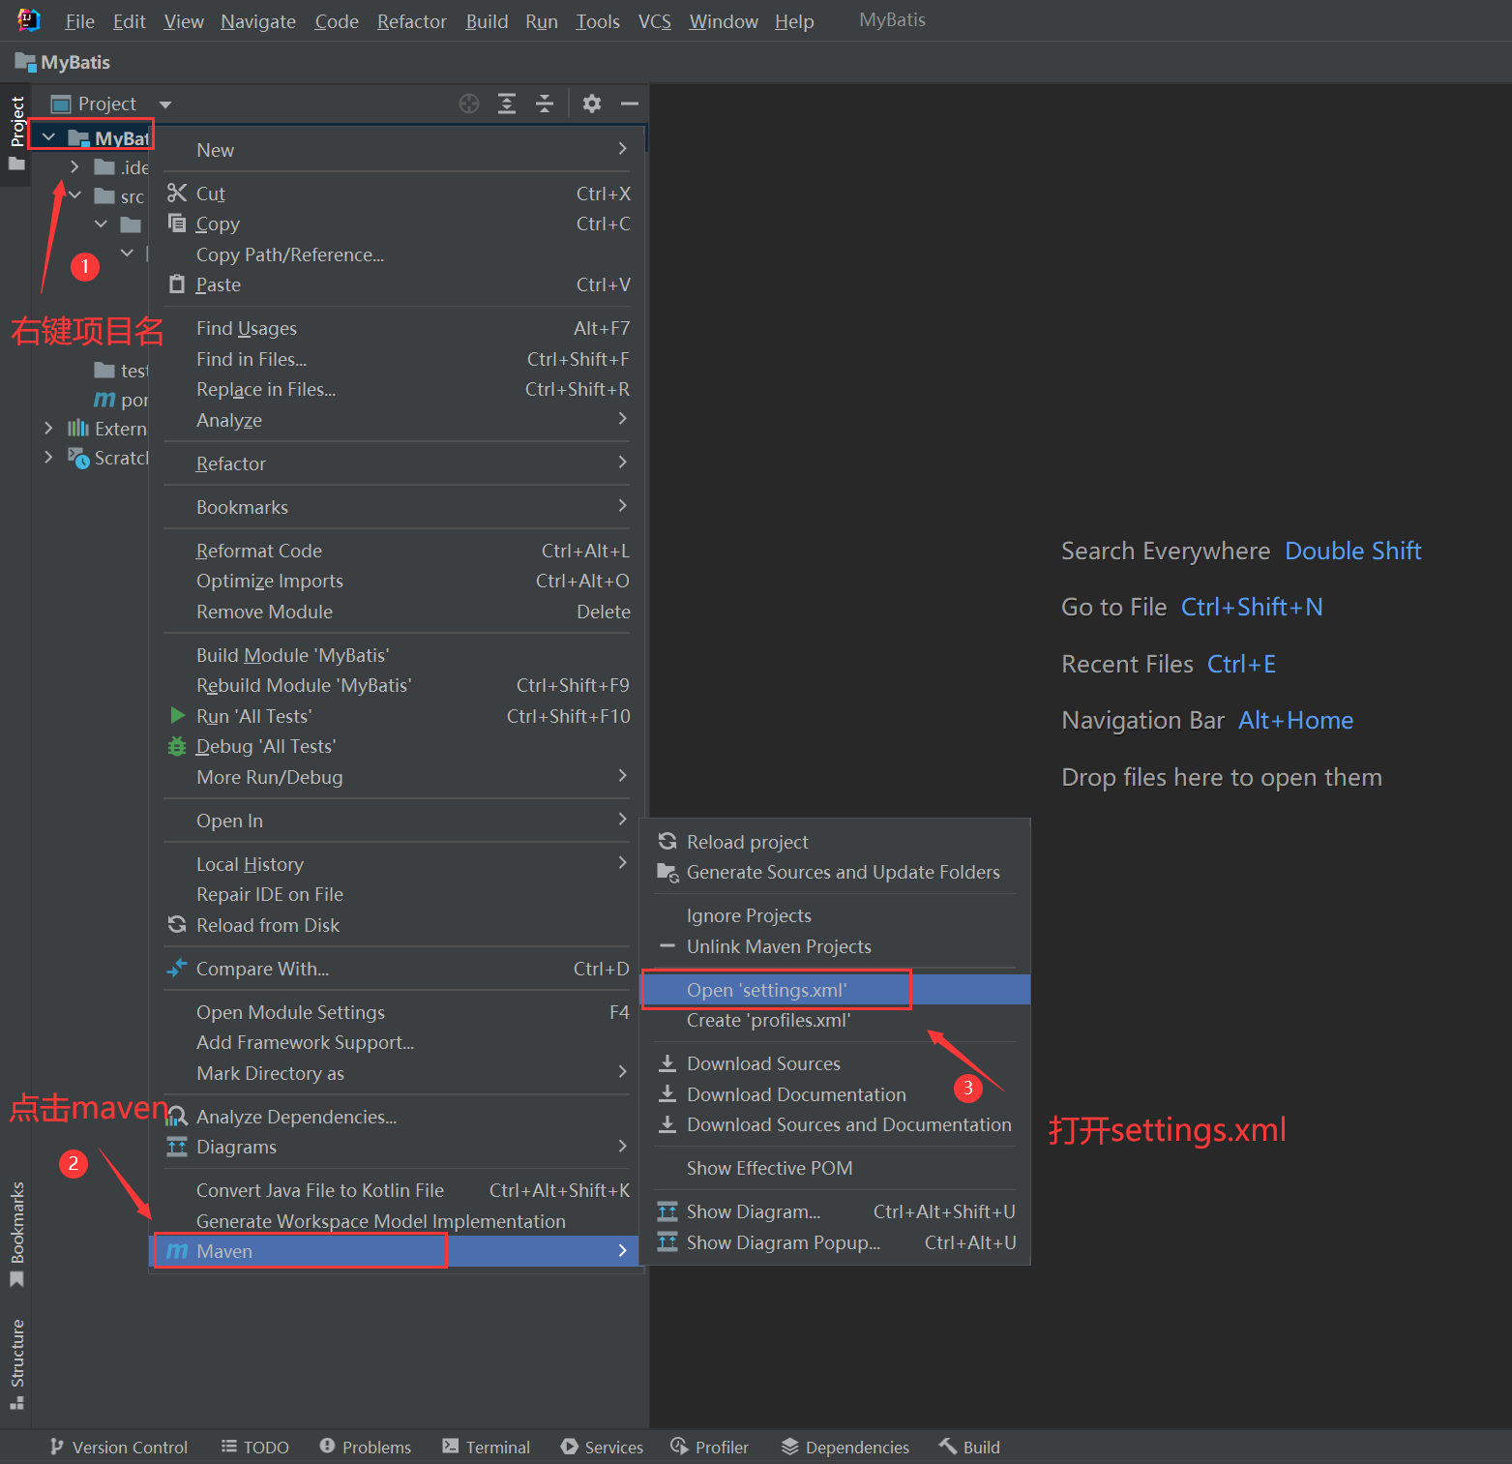Open the Tools menu
The image size is (1512, 1464).
(x=598, y=21)
